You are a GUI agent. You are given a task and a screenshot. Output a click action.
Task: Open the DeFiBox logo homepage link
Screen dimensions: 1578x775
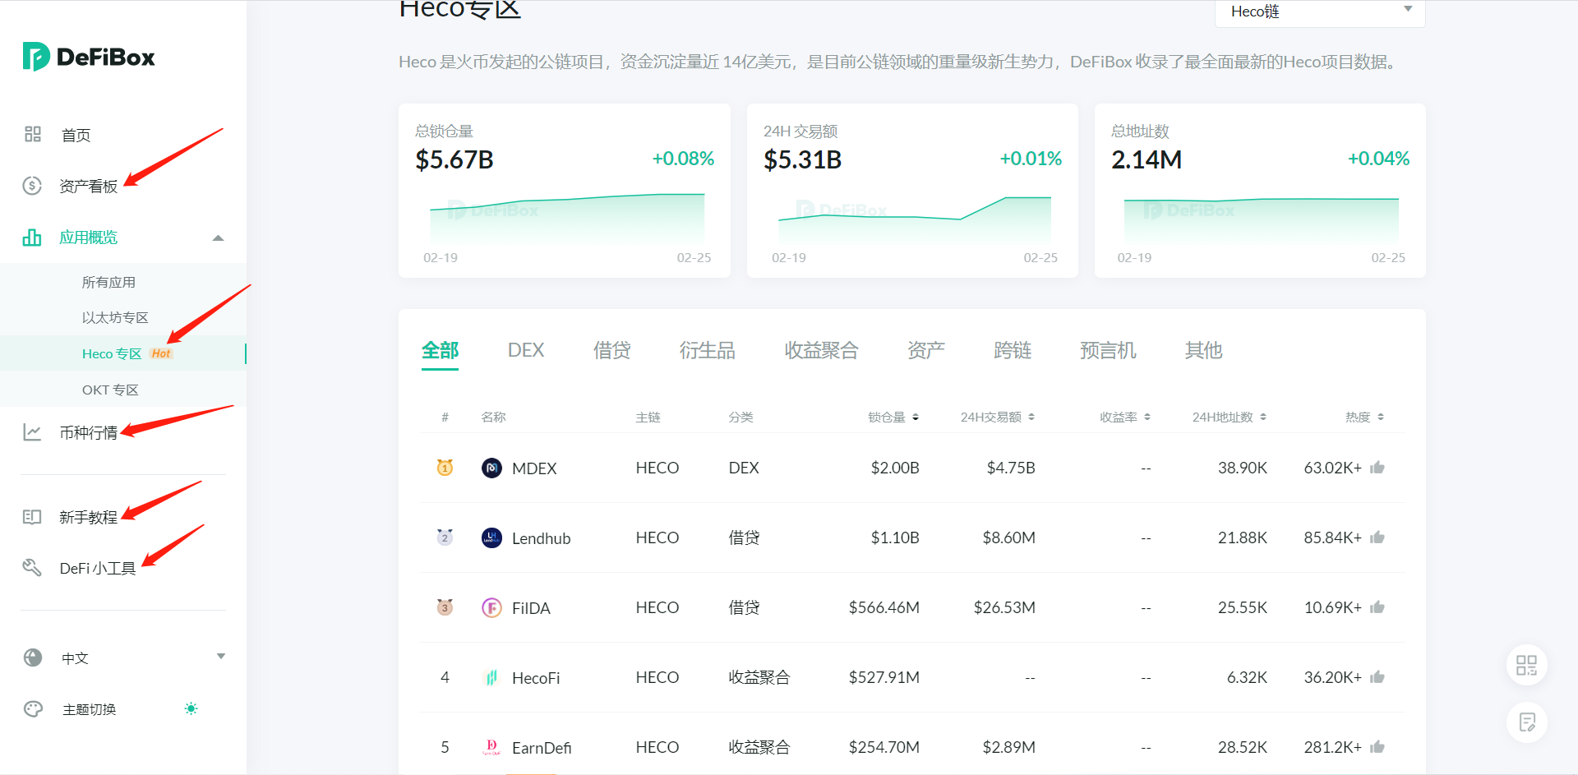pos(88,56)
